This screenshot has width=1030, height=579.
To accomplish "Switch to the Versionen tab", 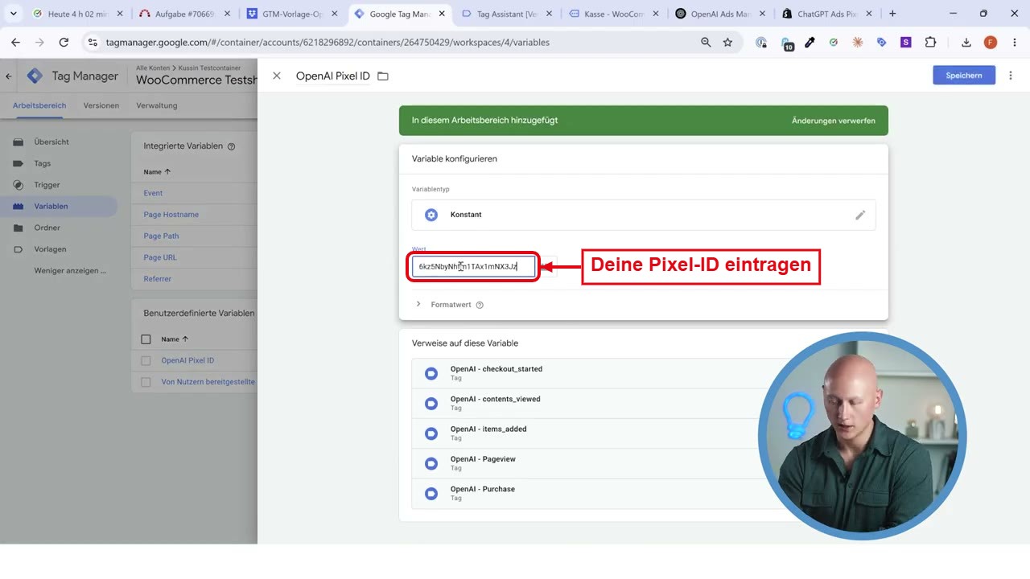I will click(101, 105).
